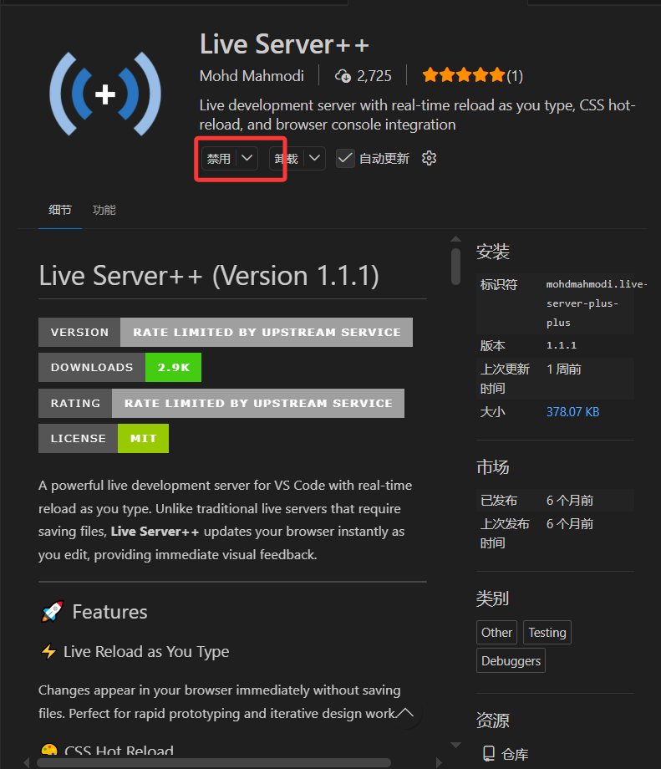Expand the 卸载 dropdown arrow

pyautogui.click(x=314, y=158)
